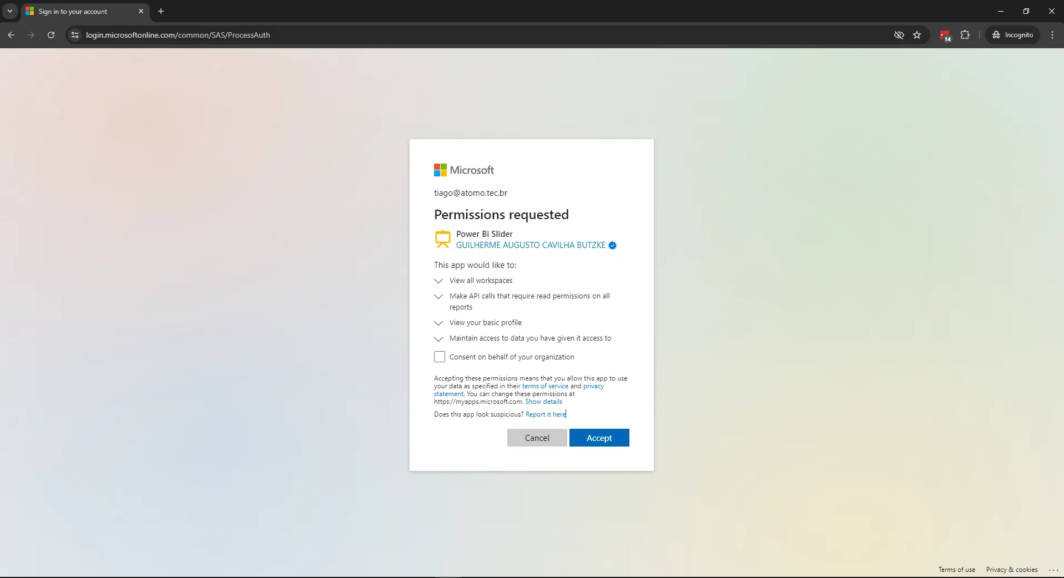Expand 'Maintain access to data' permission
The height and width of the screenshot is (578, 1064).
(x=438, y=338)
